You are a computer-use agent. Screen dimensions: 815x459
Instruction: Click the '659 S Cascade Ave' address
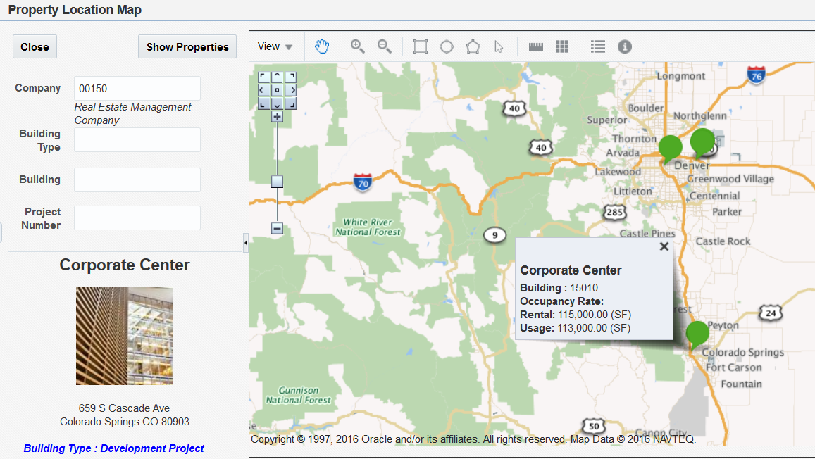124,408
